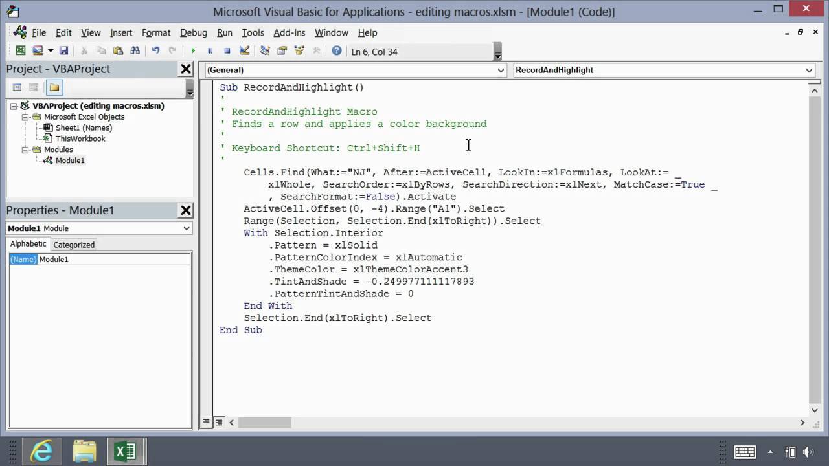Open the Object Browser
Image resolution: width=829 pixels, height=466 pixels.
click(x=298, y=51)
